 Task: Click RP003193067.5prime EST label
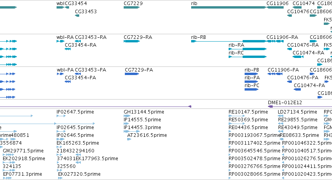(254, 135)
